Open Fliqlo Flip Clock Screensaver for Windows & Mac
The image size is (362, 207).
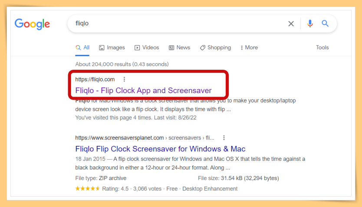tap(160, 149)
